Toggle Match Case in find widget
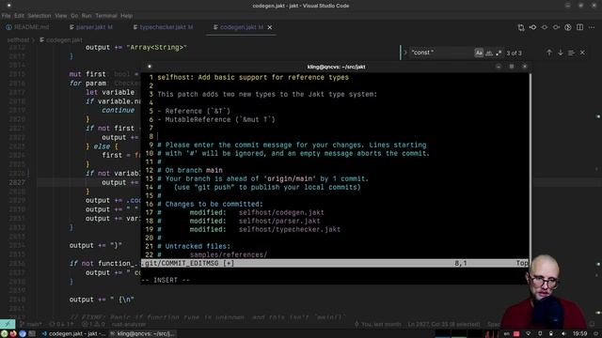The height and width of the screenshot is (338, 602). point(479,53)
